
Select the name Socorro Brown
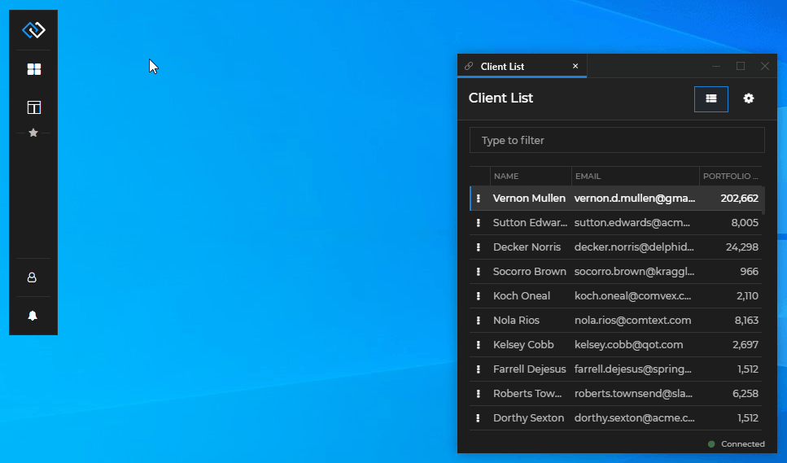(x=530, y=272)
